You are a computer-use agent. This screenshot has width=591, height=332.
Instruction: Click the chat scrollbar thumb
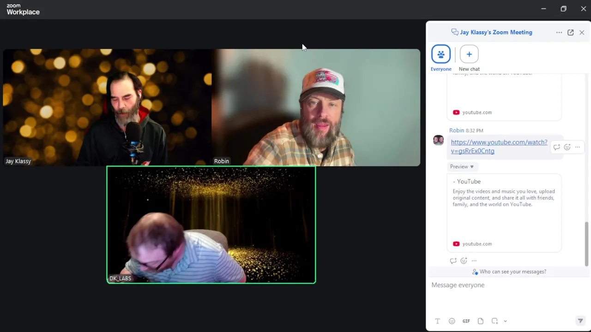[586, 243]
